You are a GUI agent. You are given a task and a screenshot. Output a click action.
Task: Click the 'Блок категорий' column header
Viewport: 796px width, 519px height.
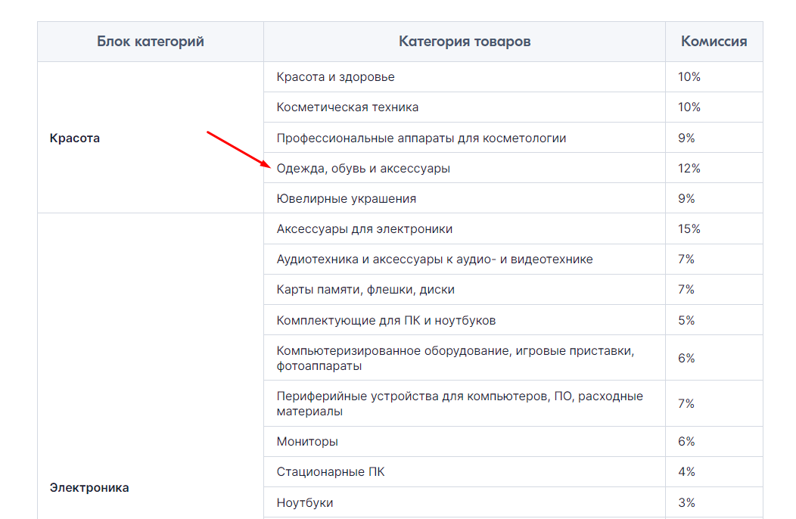point(151,42)
